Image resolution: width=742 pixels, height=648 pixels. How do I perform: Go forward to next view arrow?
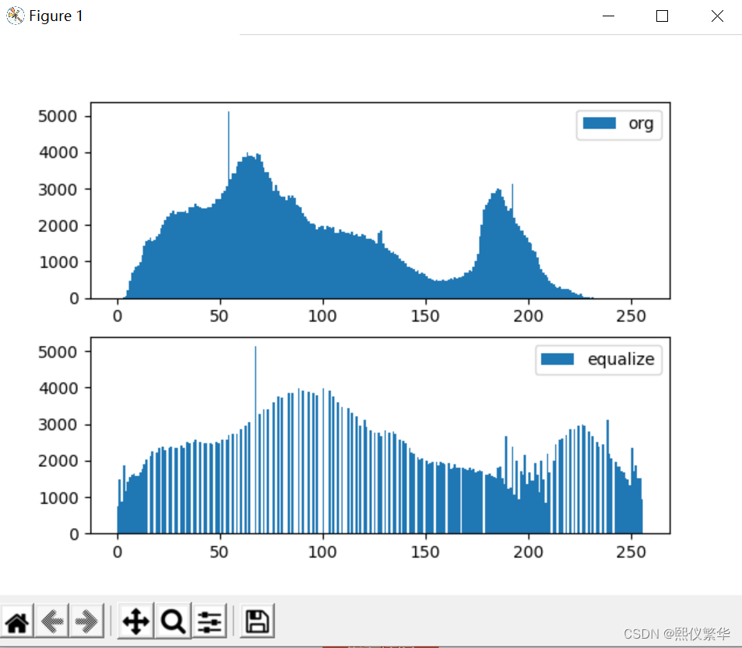pyautogui.click(x=86, y=622)
